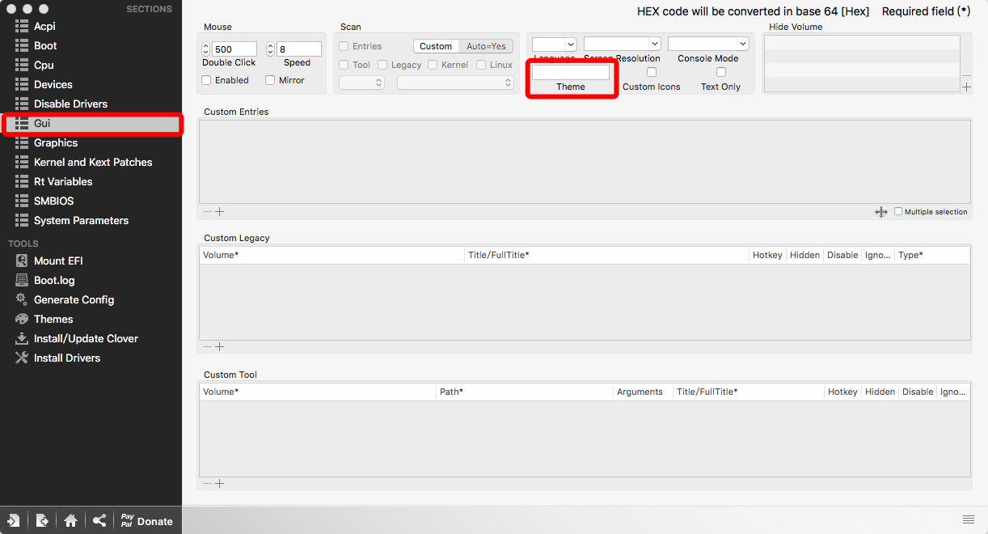Click the import configuration icon in bottom toolbar
This screenshot has width=988, height=534.
pos(14,521)
